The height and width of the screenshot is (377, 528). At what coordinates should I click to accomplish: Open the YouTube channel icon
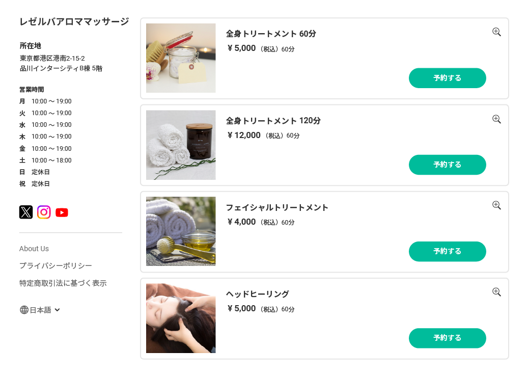tap(62, 212)
